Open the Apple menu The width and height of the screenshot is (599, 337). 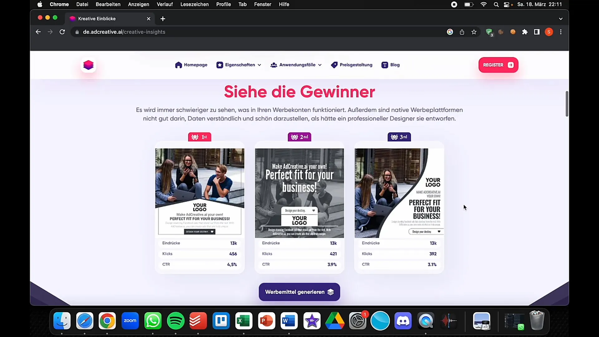[x=40, y=4]
